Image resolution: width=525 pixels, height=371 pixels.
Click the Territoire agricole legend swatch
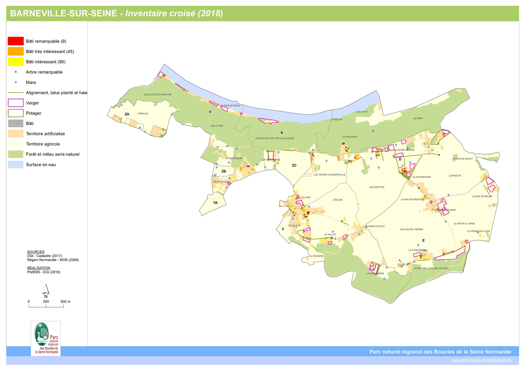coord(16,144)
